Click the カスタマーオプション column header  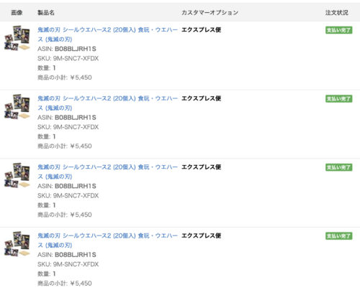click(x=210, y=13)
